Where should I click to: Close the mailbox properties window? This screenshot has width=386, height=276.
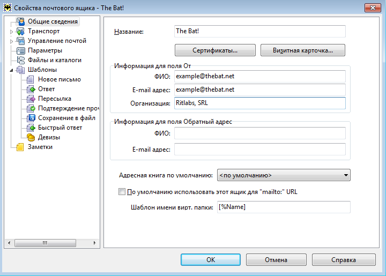point(373,8)
